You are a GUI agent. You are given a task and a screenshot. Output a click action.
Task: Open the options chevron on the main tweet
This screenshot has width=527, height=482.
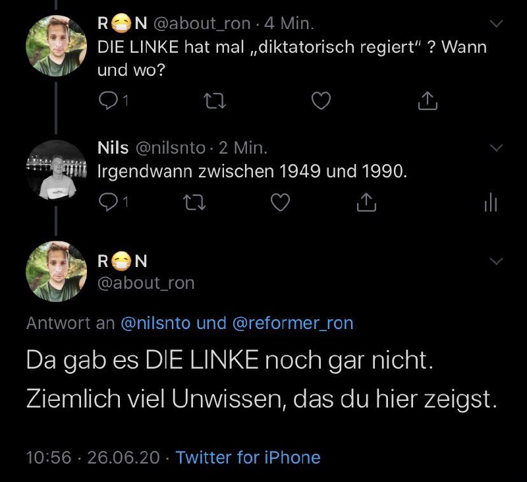[497, 262]
